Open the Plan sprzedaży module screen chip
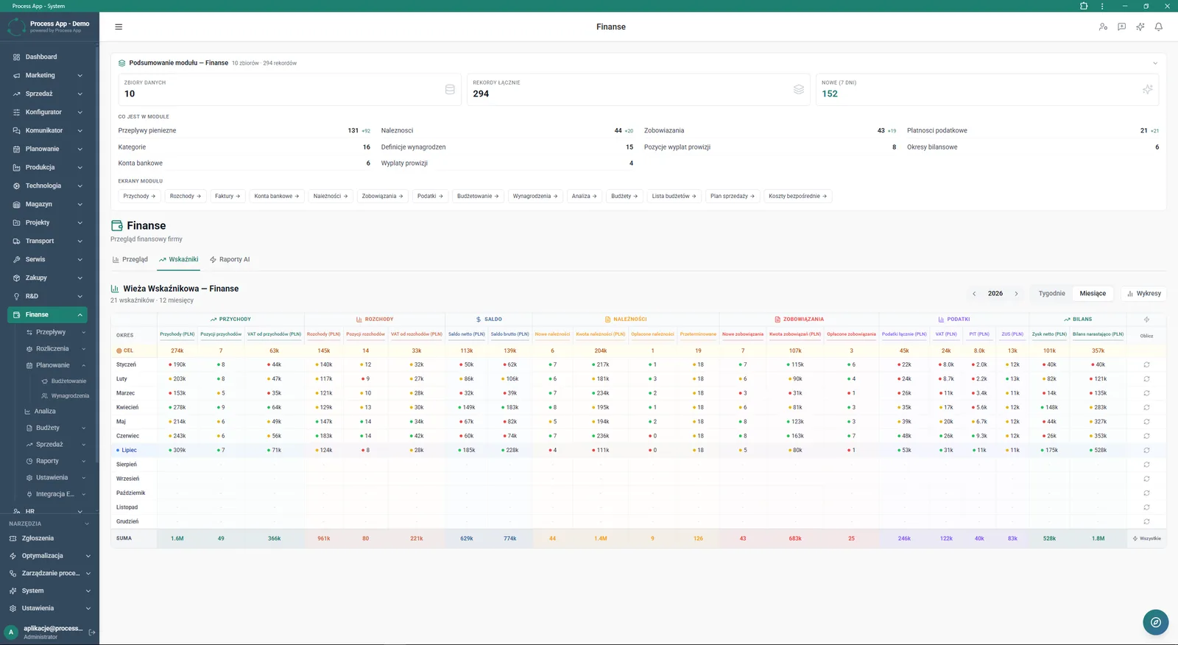Image resolution: width=1178 pixels, height=645 pixels. 733,196
